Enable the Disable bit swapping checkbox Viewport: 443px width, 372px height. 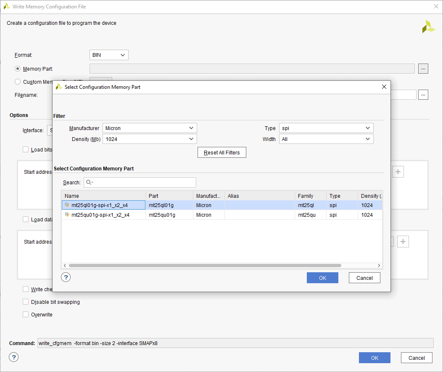point(26,302)
